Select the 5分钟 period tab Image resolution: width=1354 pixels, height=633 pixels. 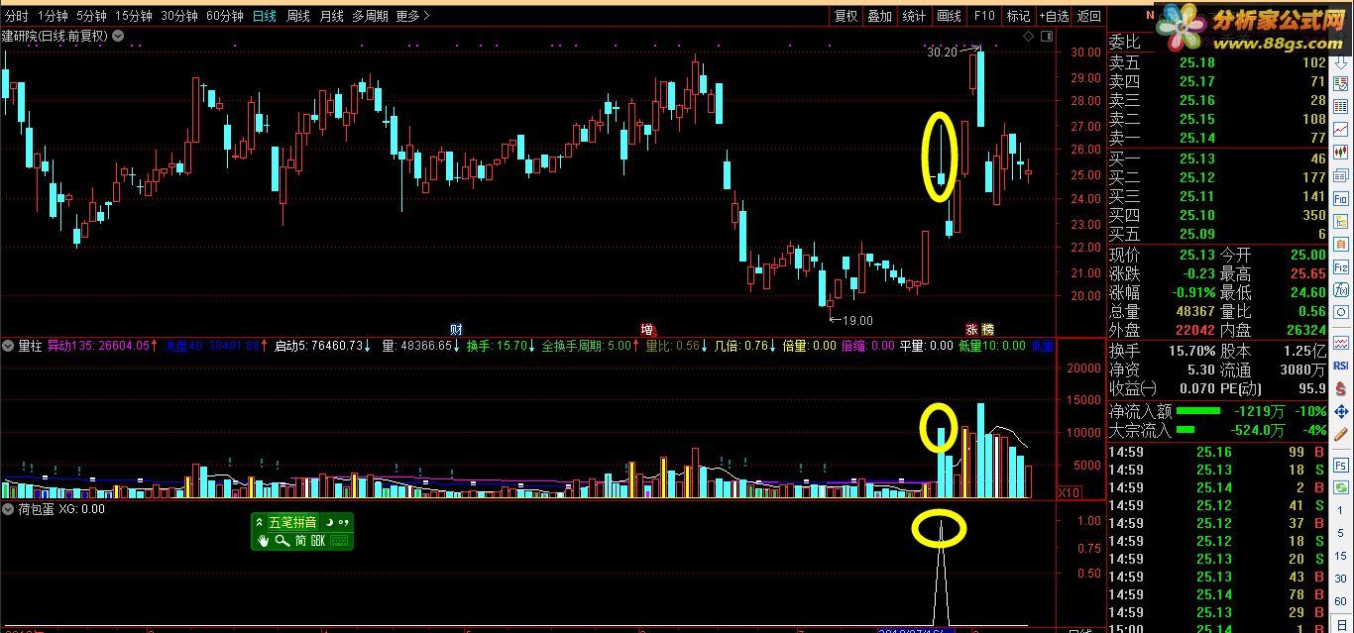pos(91,16)
